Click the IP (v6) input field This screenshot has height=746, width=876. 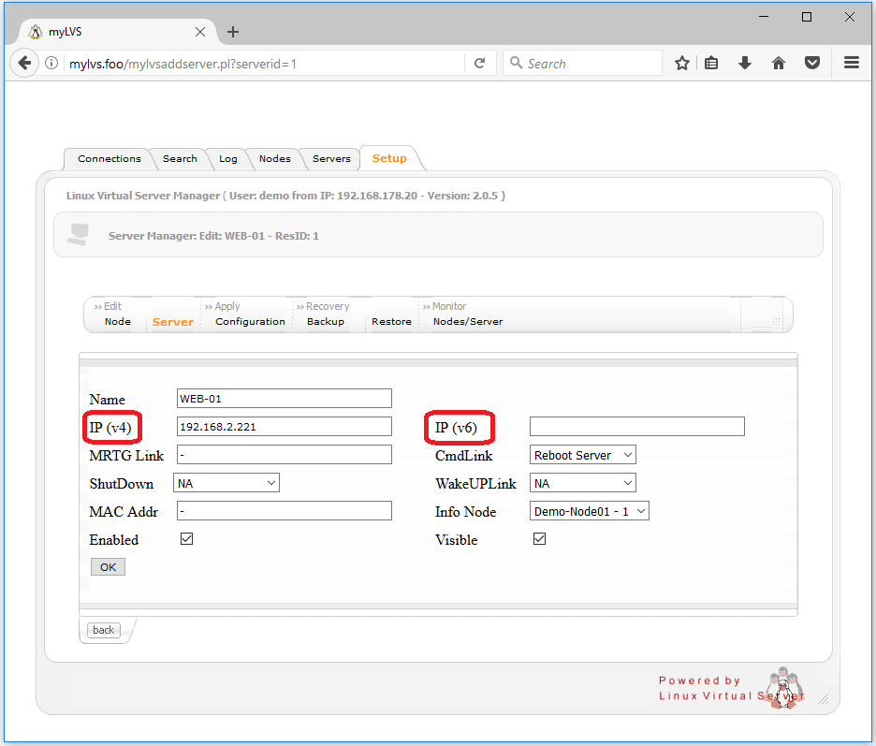636,427
